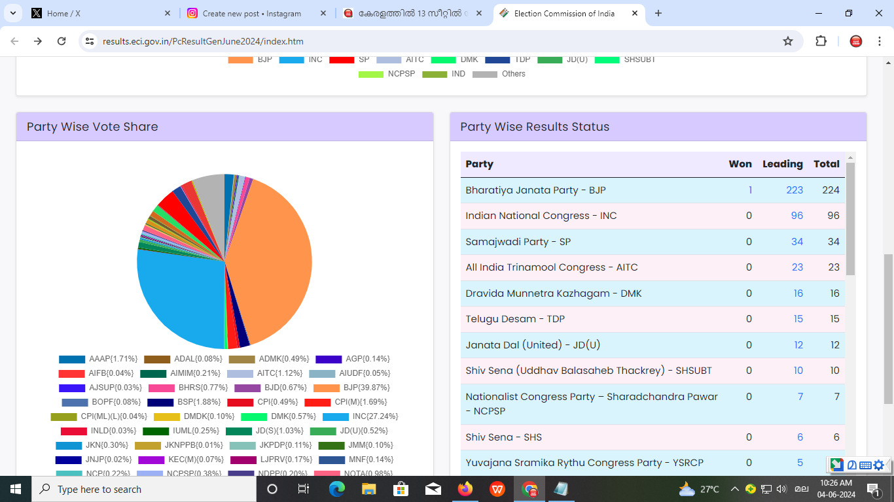Click BJP leading count 223 link

tap(795, 190)
